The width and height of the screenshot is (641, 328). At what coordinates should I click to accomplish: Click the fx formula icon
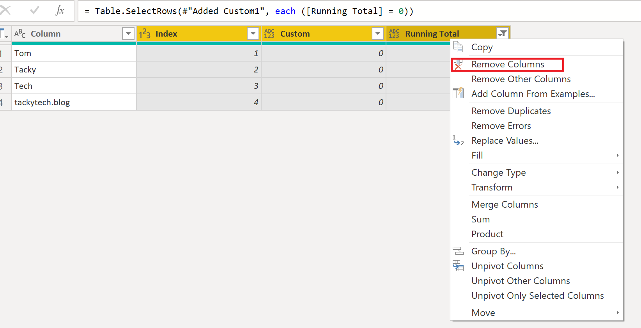tap(60, 11)
